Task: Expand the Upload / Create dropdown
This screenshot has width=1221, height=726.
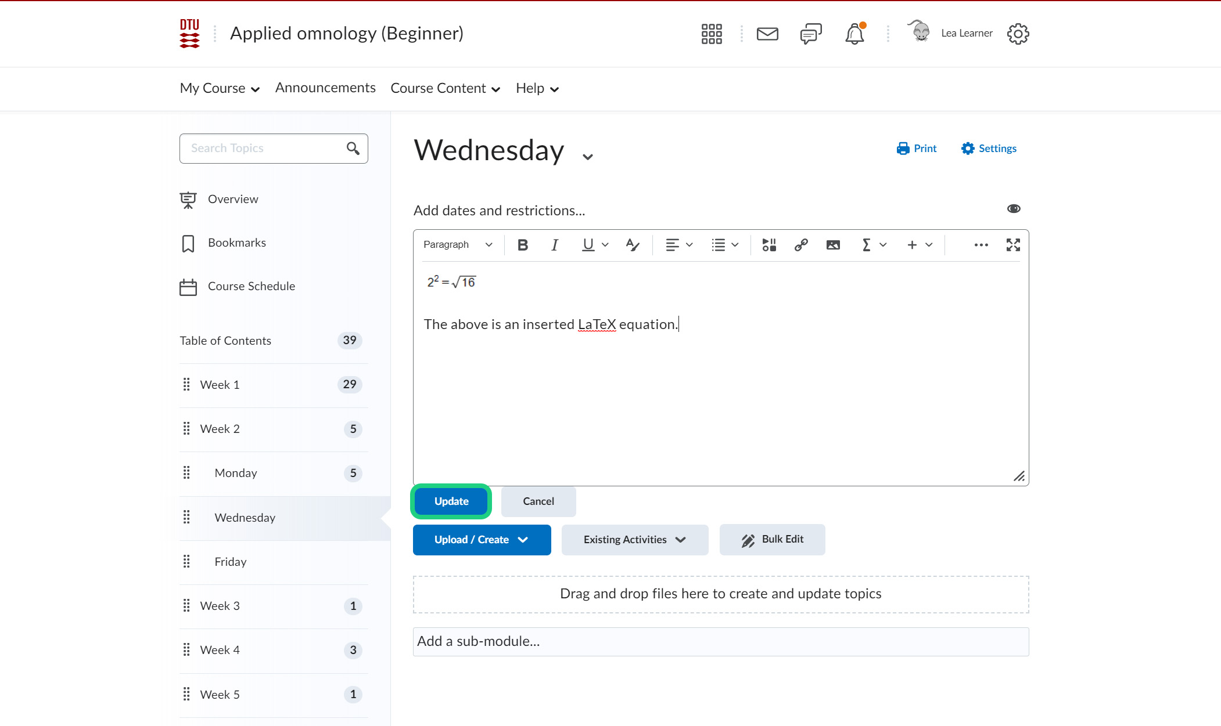Action: (x=482, y=540)
